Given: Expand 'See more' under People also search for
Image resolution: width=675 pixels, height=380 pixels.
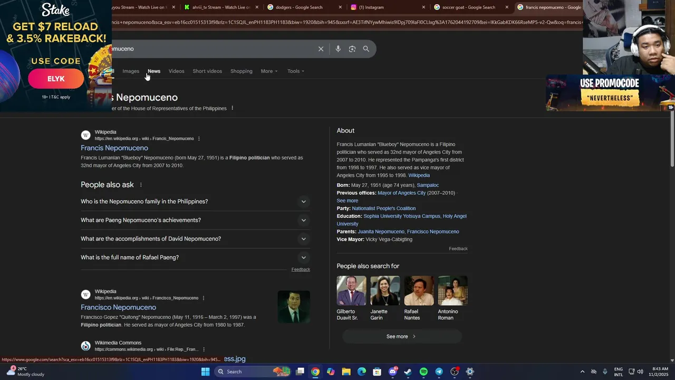Looking at the screenshot, I should point(402,337).
